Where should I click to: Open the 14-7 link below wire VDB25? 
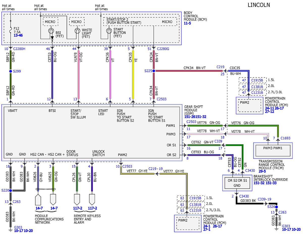(x=54, y=209)
